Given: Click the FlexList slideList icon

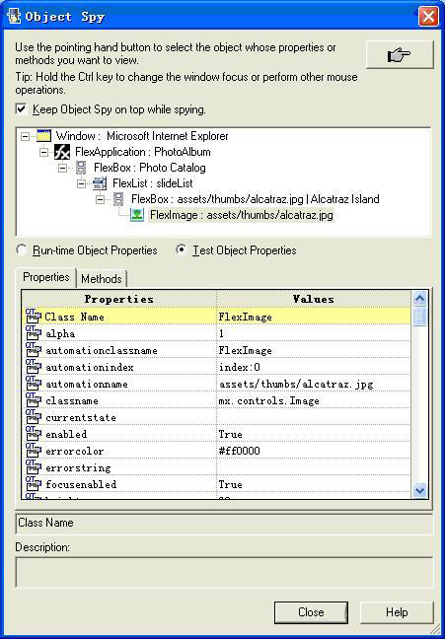Looking at the screenshot, I should 100,183.
